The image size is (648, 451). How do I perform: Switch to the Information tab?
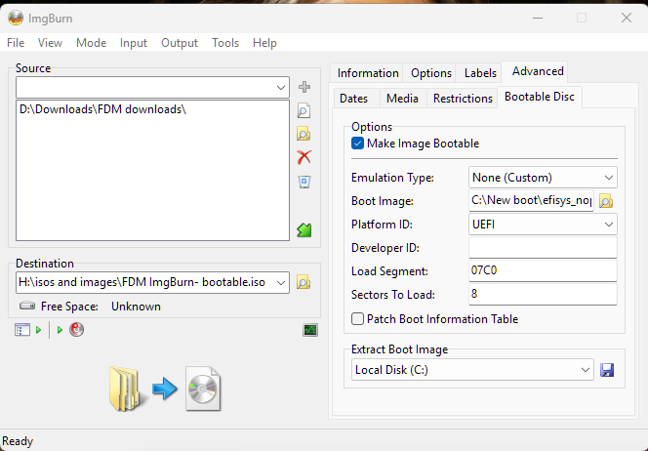tap(368, 73)
